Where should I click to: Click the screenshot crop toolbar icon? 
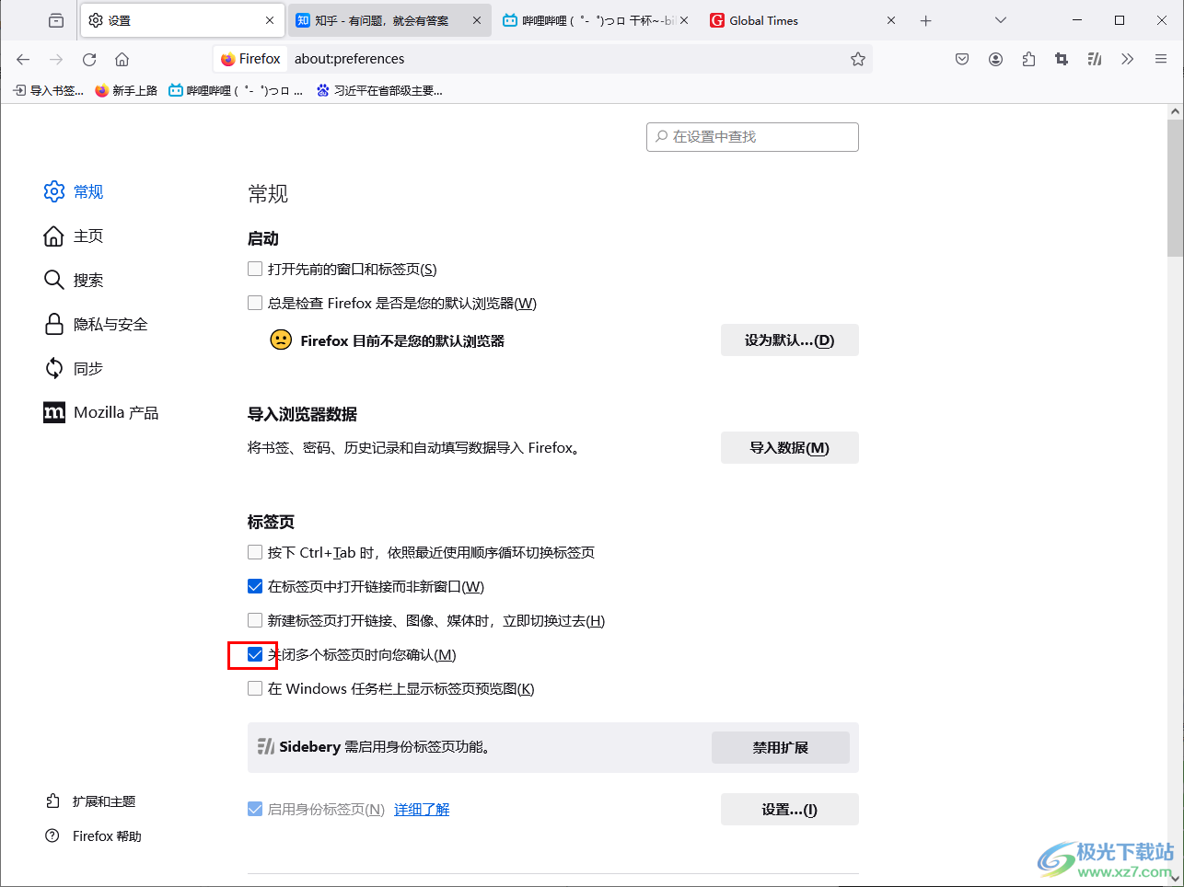[1062, 59]
